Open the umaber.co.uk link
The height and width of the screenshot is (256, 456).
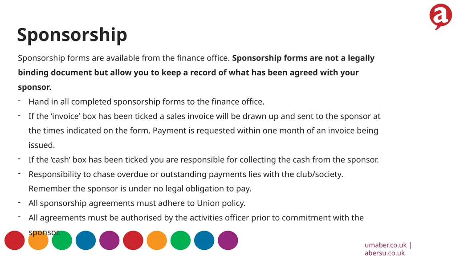tap(386, 245)
